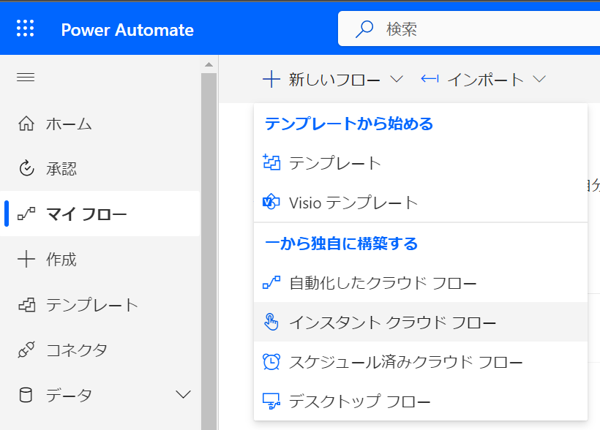Expand the データ chevron
This screenshot has width=600, height=430.
pos(183,394)
